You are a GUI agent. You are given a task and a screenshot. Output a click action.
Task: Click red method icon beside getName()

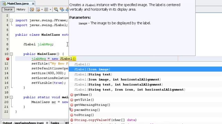pos(72,95)
